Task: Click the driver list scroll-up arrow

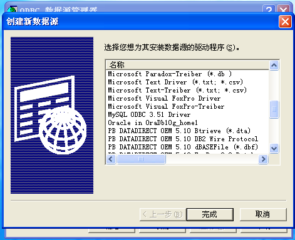Action: coord(274,66)
